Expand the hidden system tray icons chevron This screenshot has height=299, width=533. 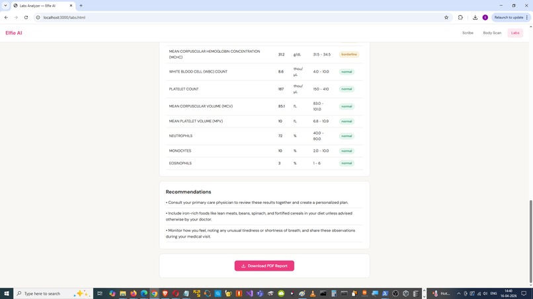[x=458, y=293]
